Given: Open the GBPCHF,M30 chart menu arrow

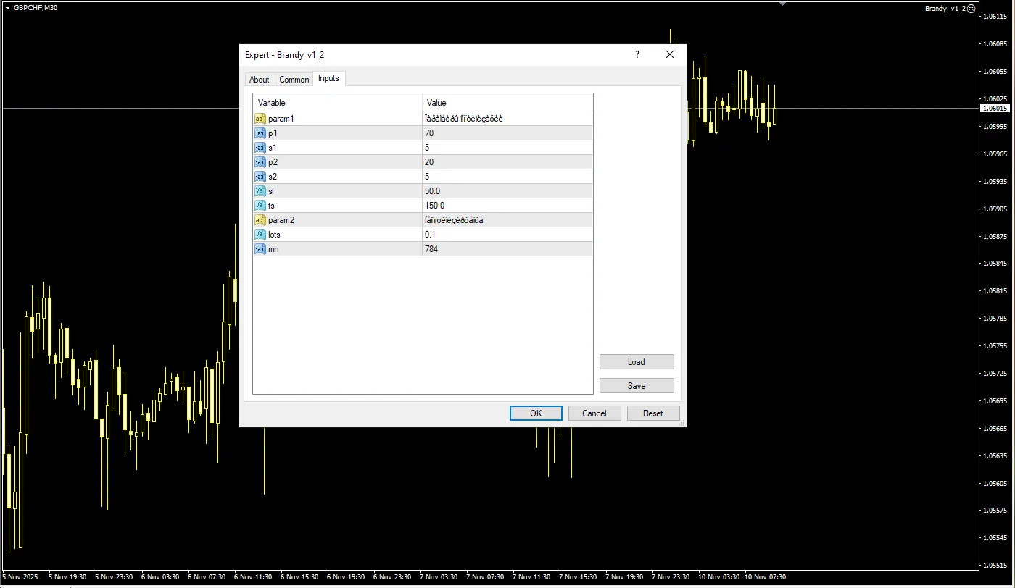Looking at the screenshot, I should [x=7, y=7].
